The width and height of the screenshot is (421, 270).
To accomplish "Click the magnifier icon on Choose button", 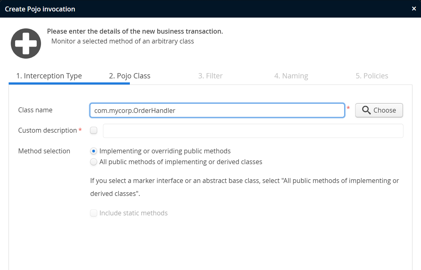I will [x=366, y=110].
